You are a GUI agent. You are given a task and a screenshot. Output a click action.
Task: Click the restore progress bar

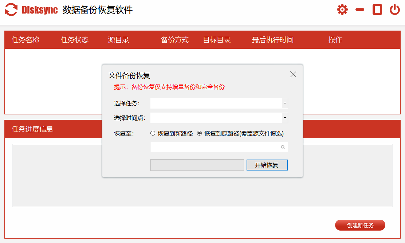pyautogui.click(x=197, y=165)
